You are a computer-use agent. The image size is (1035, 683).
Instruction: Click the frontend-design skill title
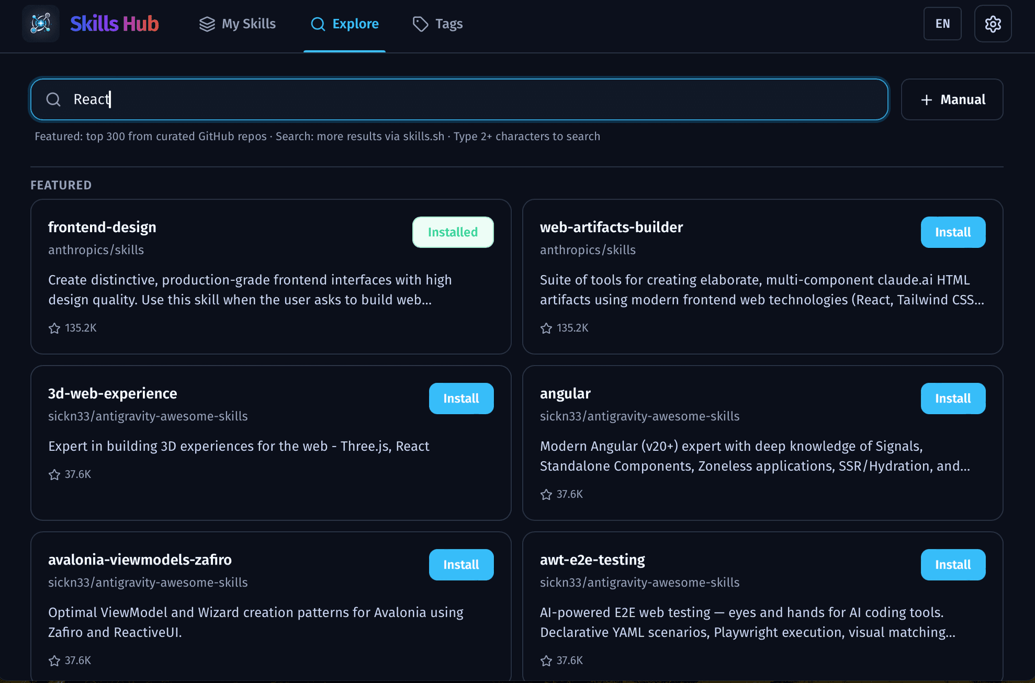(102, 227)
